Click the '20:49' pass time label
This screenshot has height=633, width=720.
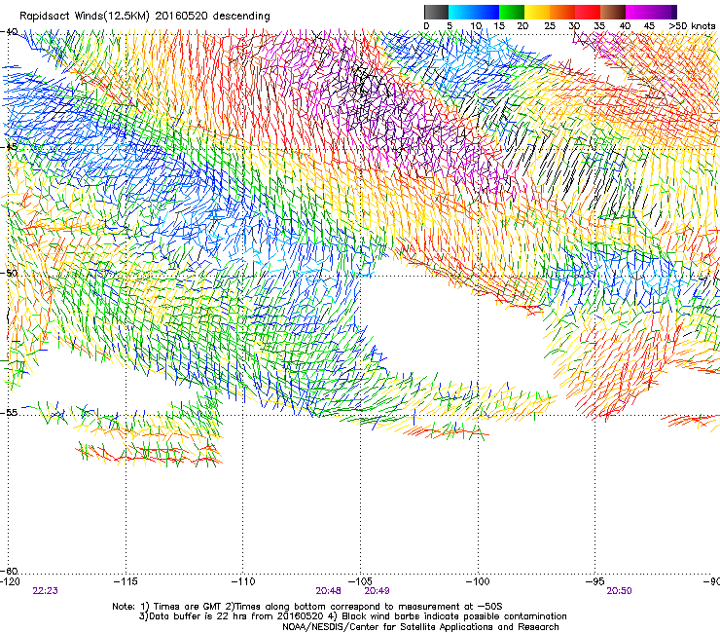[377, 591]
